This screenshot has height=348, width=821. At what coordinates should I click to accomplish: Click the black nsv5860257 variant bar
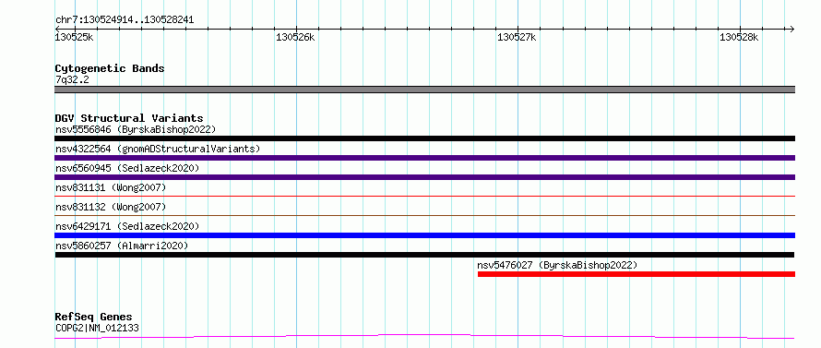click(424, 255)
